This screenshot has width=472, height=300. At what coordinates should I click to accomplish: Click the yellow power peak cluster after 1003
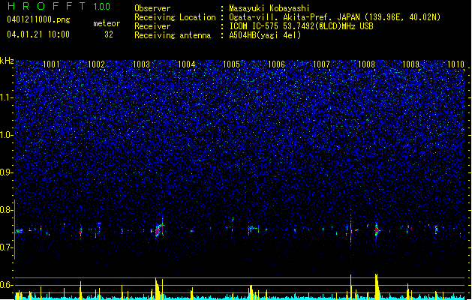(x=158, y=288)
